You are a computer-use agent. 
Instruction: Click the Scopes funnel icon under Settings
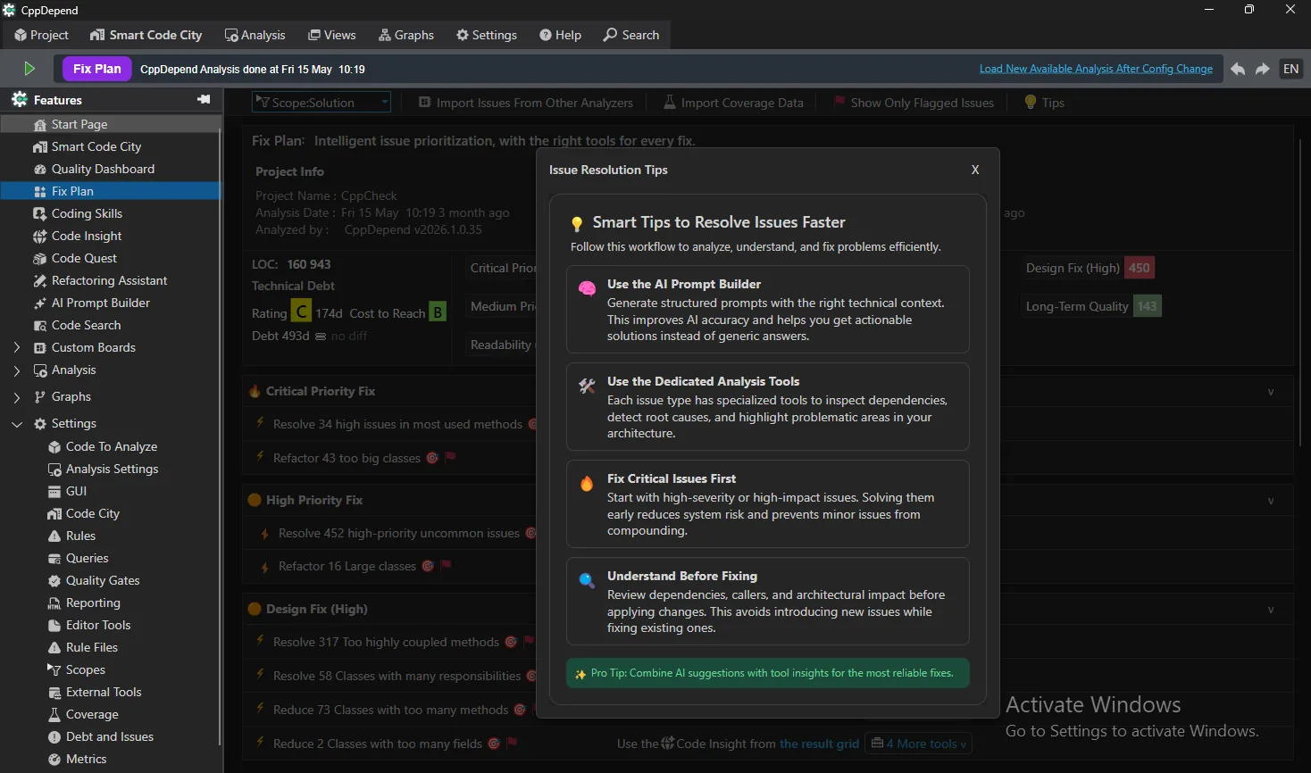point(54,669)
